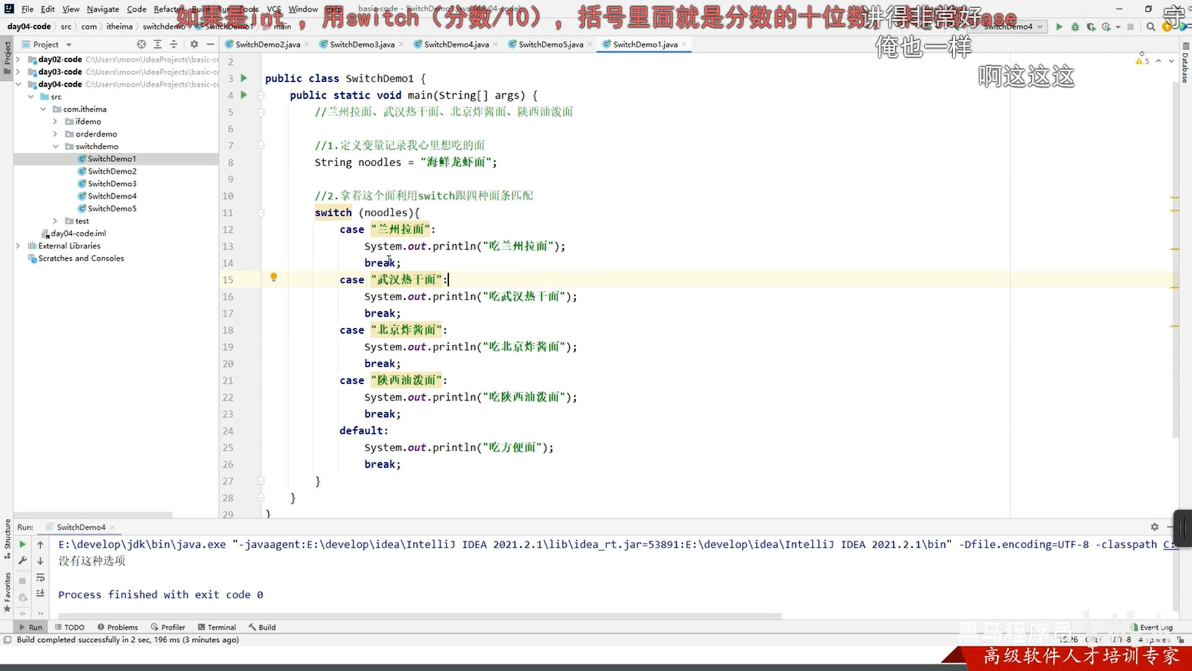Switch to SwitchDemo2.java editor tab
Image resolution: width=1192 pixels, height=671 pixels.
268,44
